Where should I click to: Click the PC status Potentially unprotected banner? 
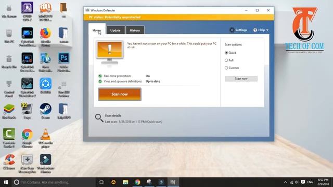178,17
